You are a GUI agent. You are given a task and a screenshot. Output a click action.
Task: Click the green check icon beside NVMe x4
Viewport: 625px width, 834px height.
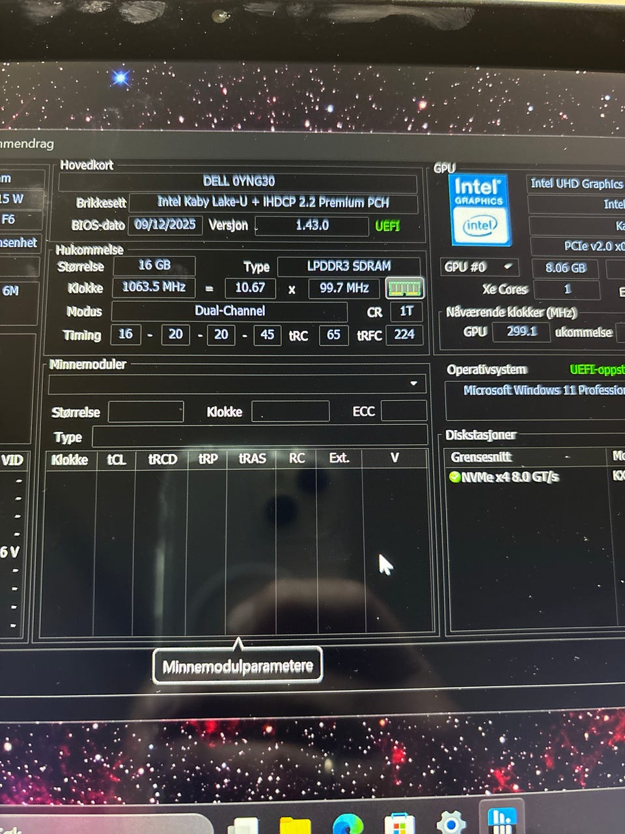[x=455, y=477]
